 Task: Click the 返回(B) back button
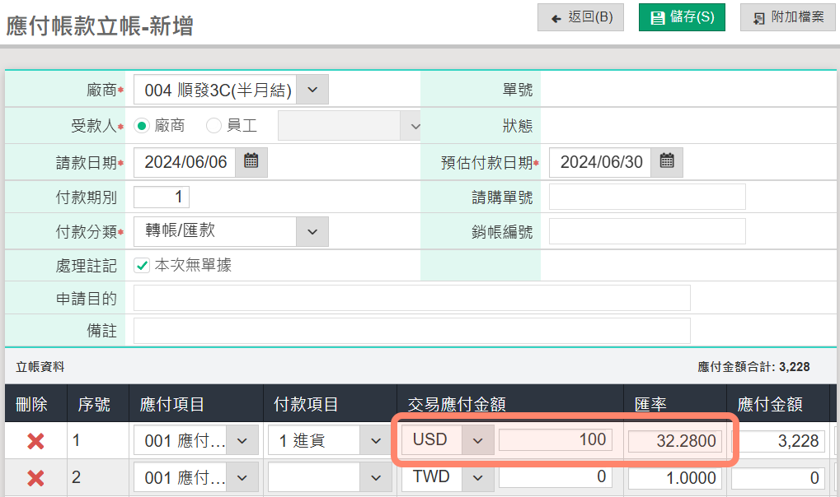[x=580, y=17]
